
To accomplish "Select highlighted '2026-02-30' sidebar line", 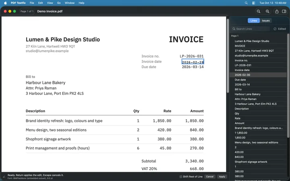I will pos(258,75).
